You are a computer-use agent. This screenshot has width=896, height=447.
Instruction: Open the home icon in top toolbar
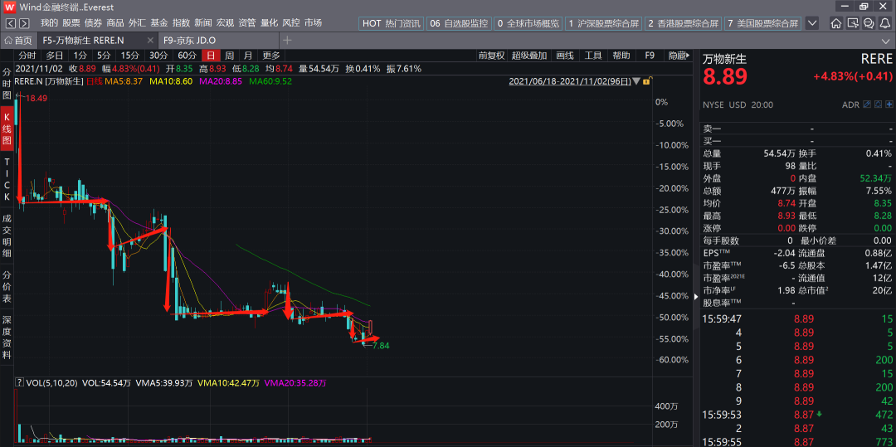point(836,23)
